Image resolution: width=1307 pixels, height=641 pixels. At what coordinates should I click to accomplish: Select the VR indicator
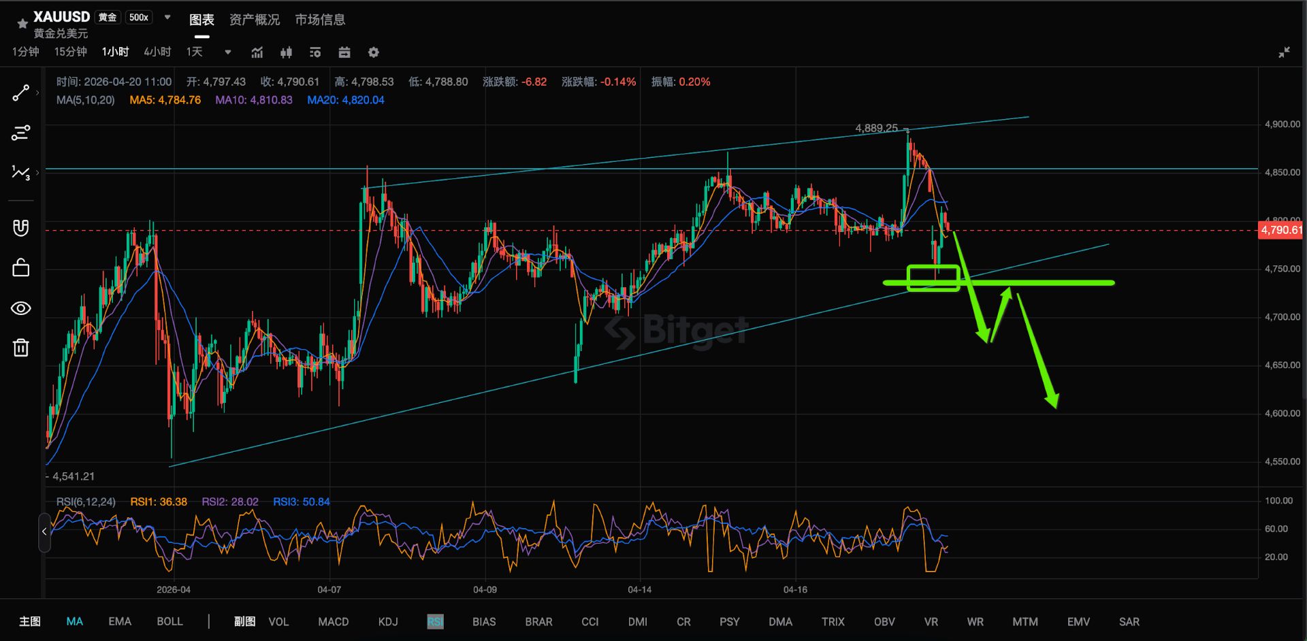pos(931,621)
